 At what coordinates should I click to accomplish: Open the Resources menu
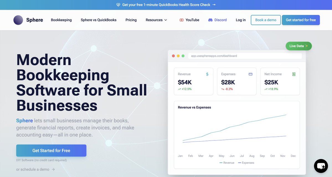pos(156,20)
